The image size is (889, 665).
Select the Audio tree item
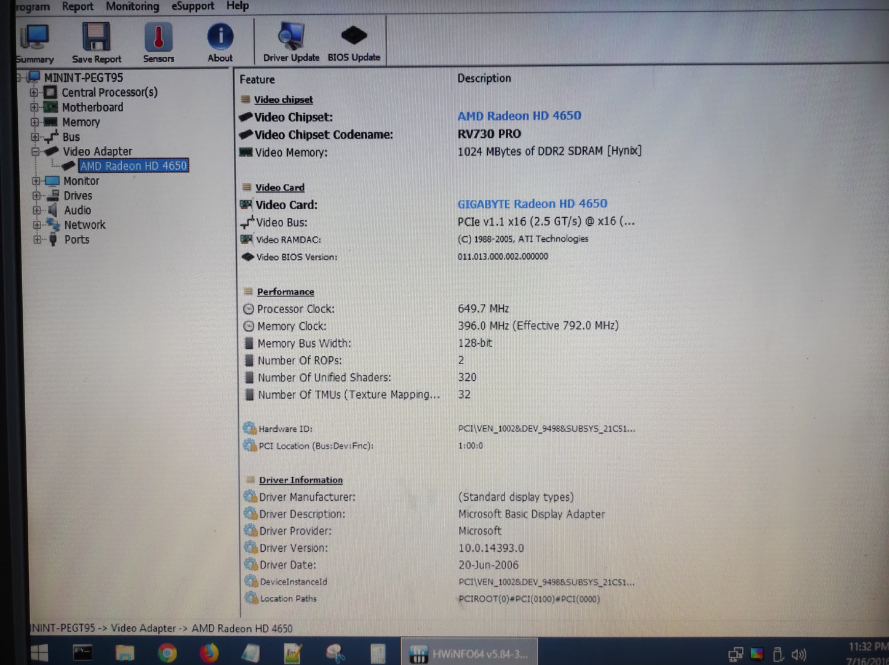(x=77, y=210)
